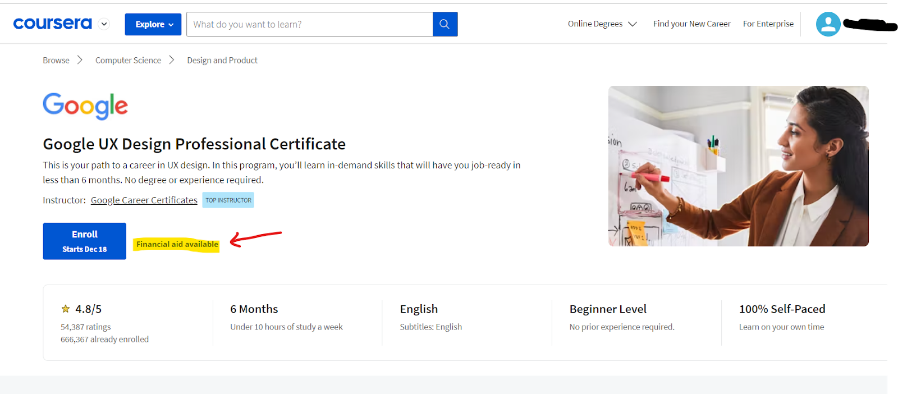This screenshot has height=394, width=898.
Task: Click the 'English' language heading
Action: pos(419,309)
